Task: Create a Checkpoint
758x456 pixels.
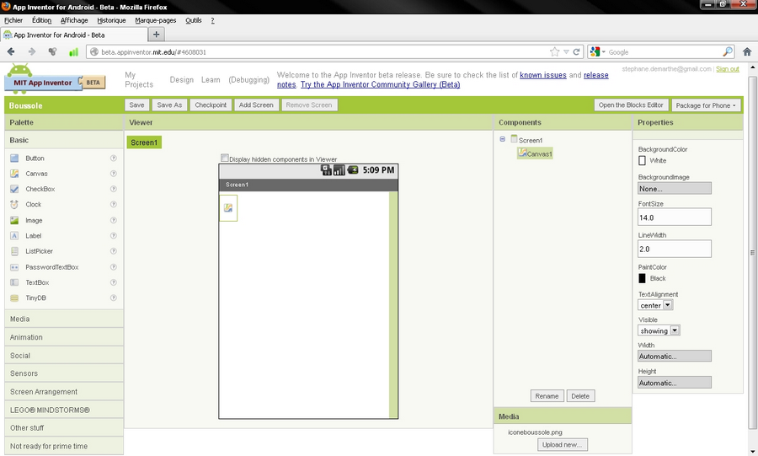Action: 211,105
